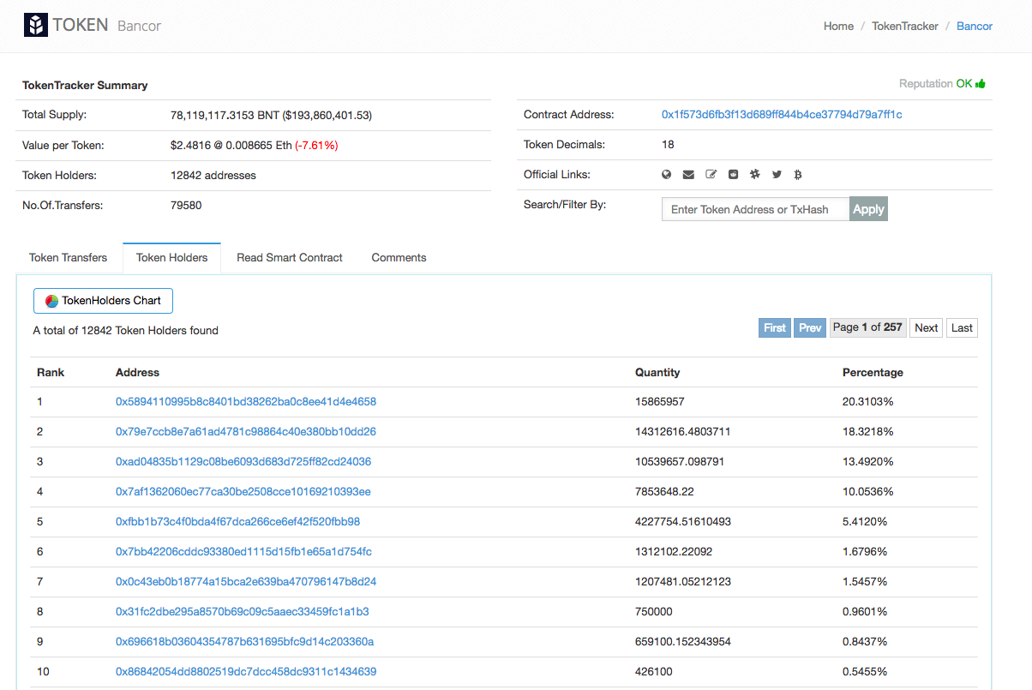
Task: Open rank 2 holder address 0x79e7ccb8e7a6
Action: [246, 431]
